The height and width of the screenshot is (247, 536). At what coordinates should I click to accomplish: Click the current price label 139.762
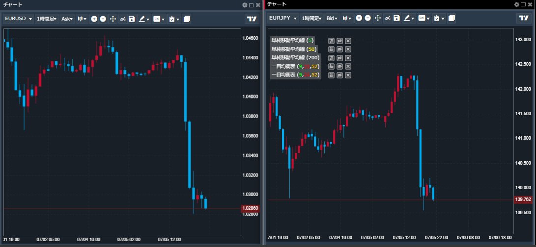523,199
